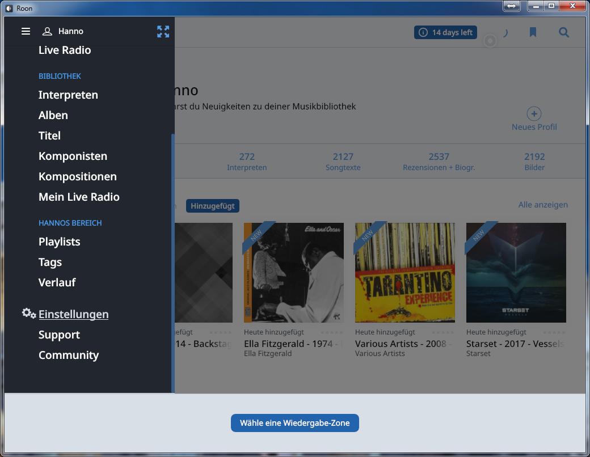Image resolution: width=590 pixels, height=457 pixels.
Task: Open Einstellungen settings
Action: click(73, 314)
